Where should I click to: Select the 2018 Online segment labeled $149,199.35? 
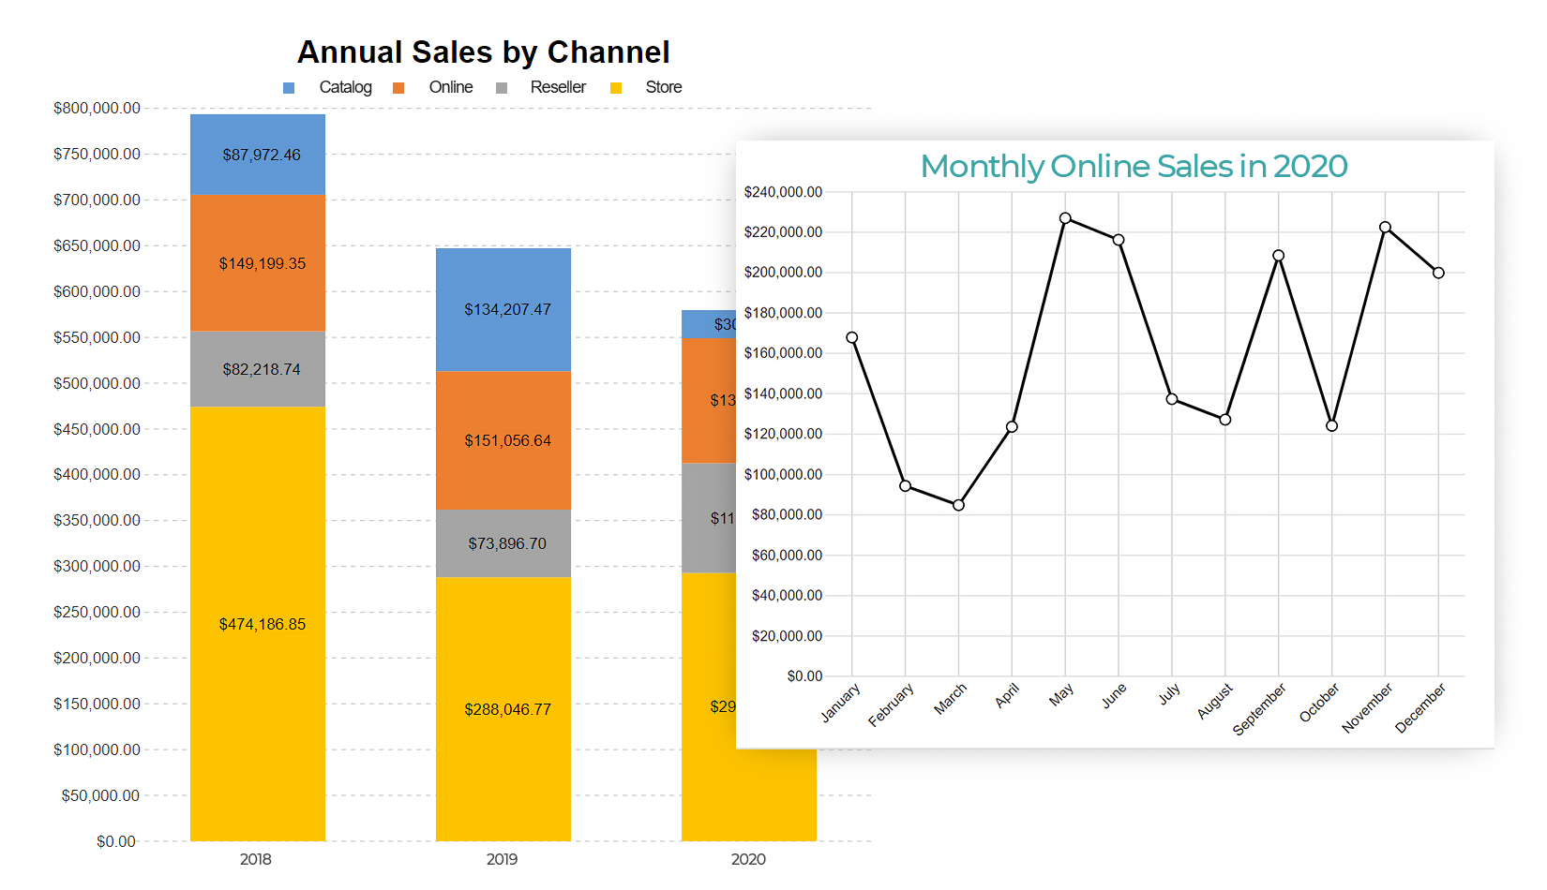click(258, 263)
